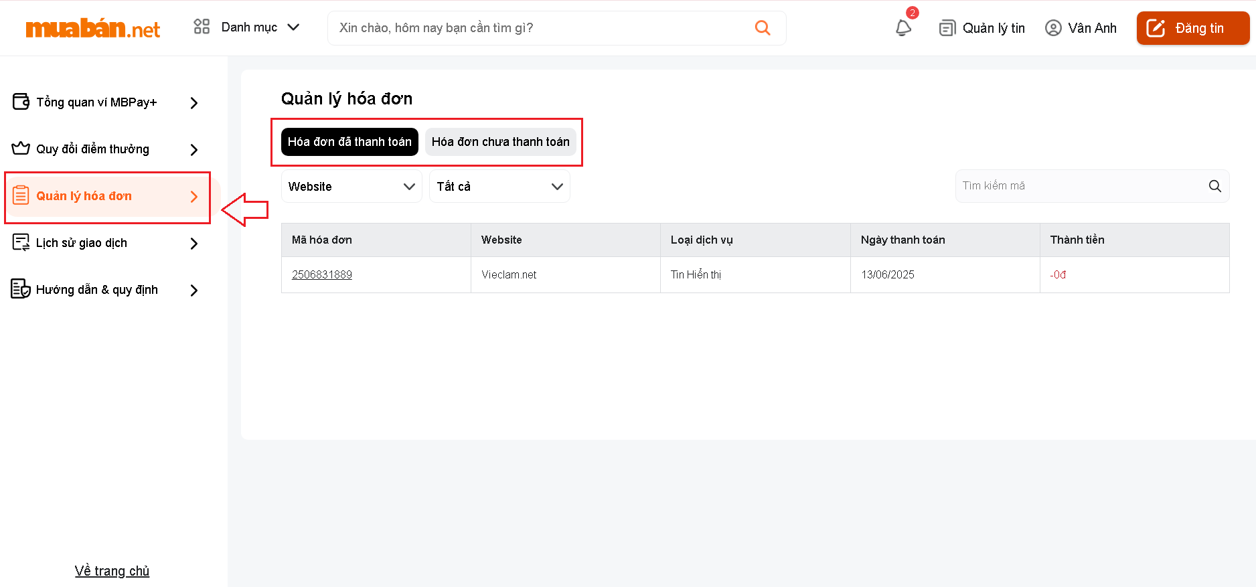Click the wallet icon beside Tổng quan ví MBPay+
This screenshot has height=587, width=1256.
[21, 102]
